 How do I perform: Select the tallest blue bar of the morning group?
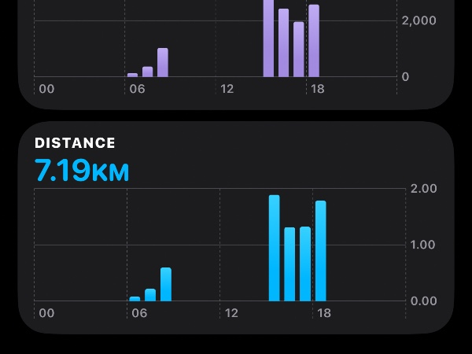(x=165, y=284)
